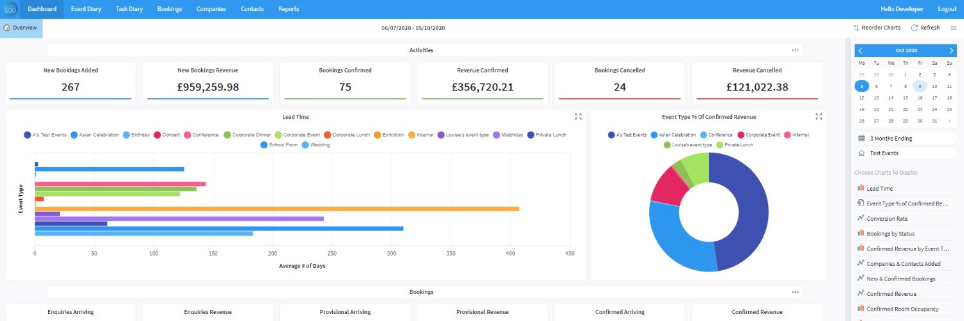Click the Revenue Confirmed £356,720.21 value

(x=482, y=87)
